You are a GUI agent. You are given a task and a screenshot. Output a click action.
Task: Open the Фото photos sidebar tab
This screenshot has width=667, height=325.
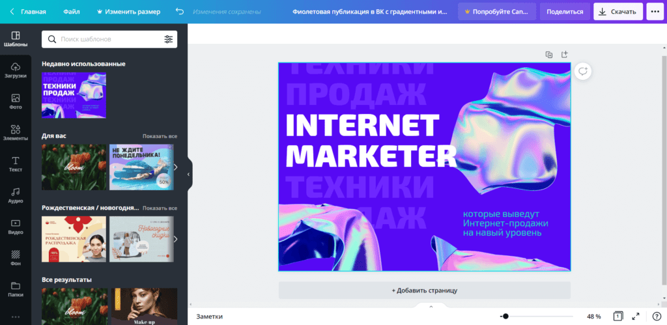(x=16, y=101)
